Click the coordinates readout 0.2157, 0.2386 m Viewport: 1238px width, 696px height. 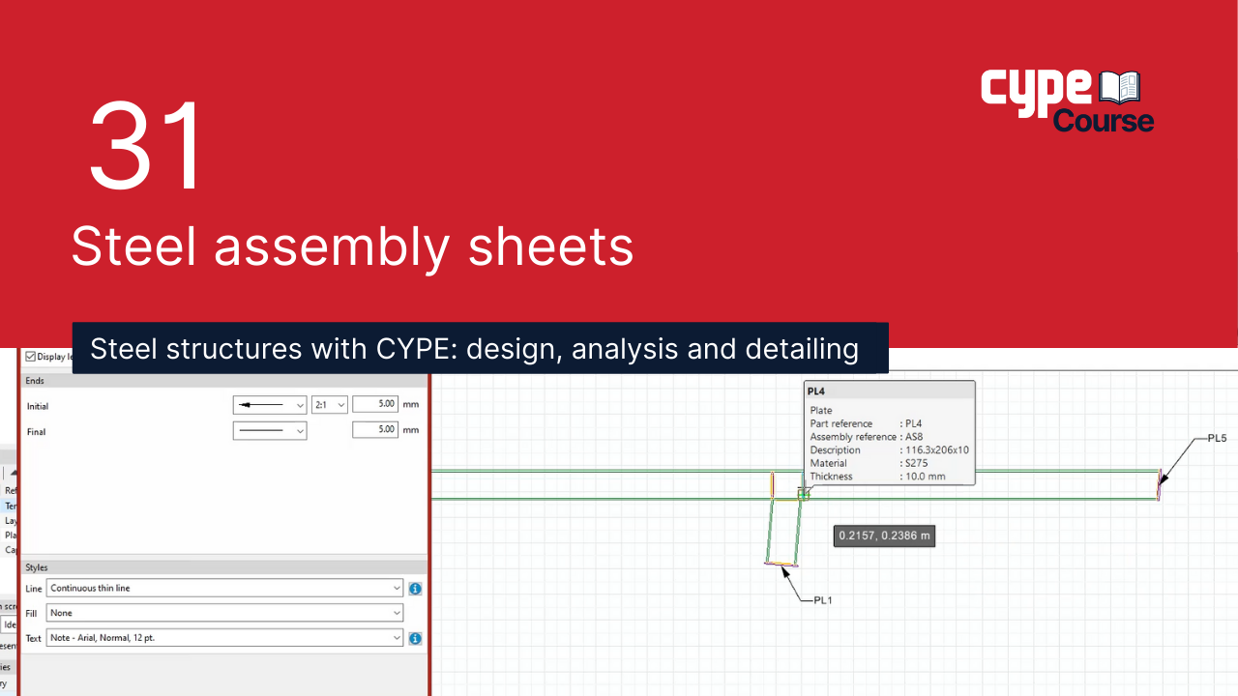tap(884, 536)
